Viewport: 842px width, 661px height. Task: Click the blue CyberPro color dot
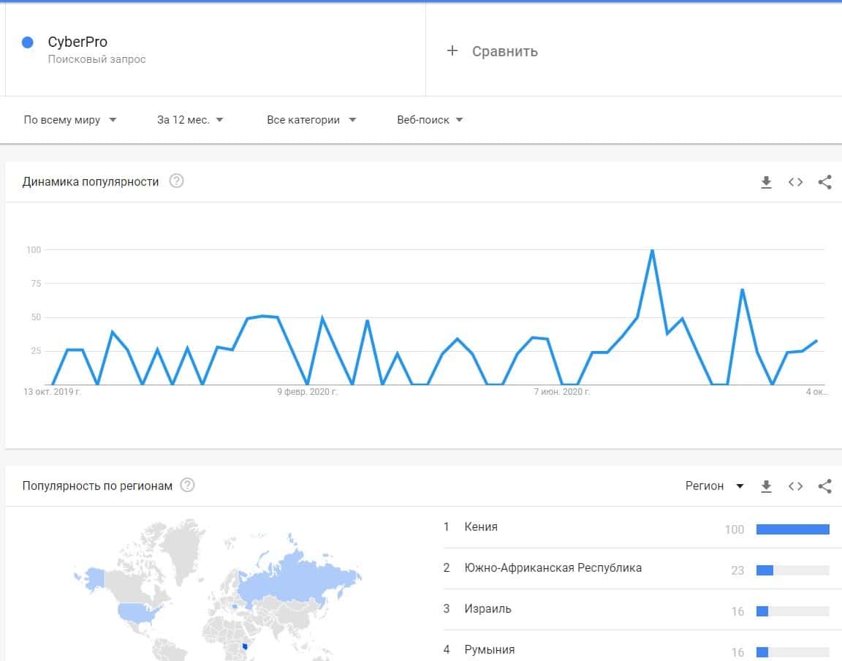(28, 42)
